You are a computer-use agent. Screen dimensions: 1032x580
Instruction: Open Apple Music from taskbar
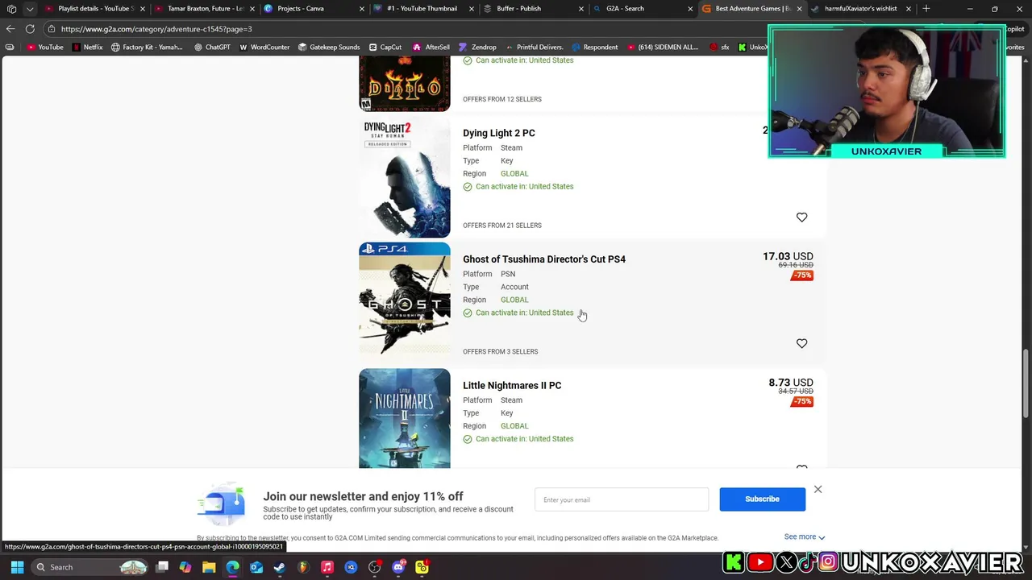pos(327,567)
